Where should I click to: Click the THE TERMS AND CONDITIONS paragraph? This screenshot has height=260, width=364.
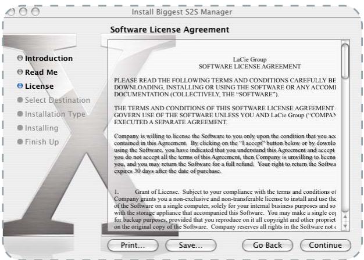tap(224, 115)
